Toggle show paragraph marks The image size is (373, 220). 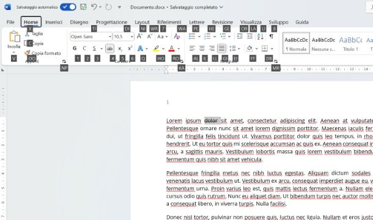(x=271, y=37)
